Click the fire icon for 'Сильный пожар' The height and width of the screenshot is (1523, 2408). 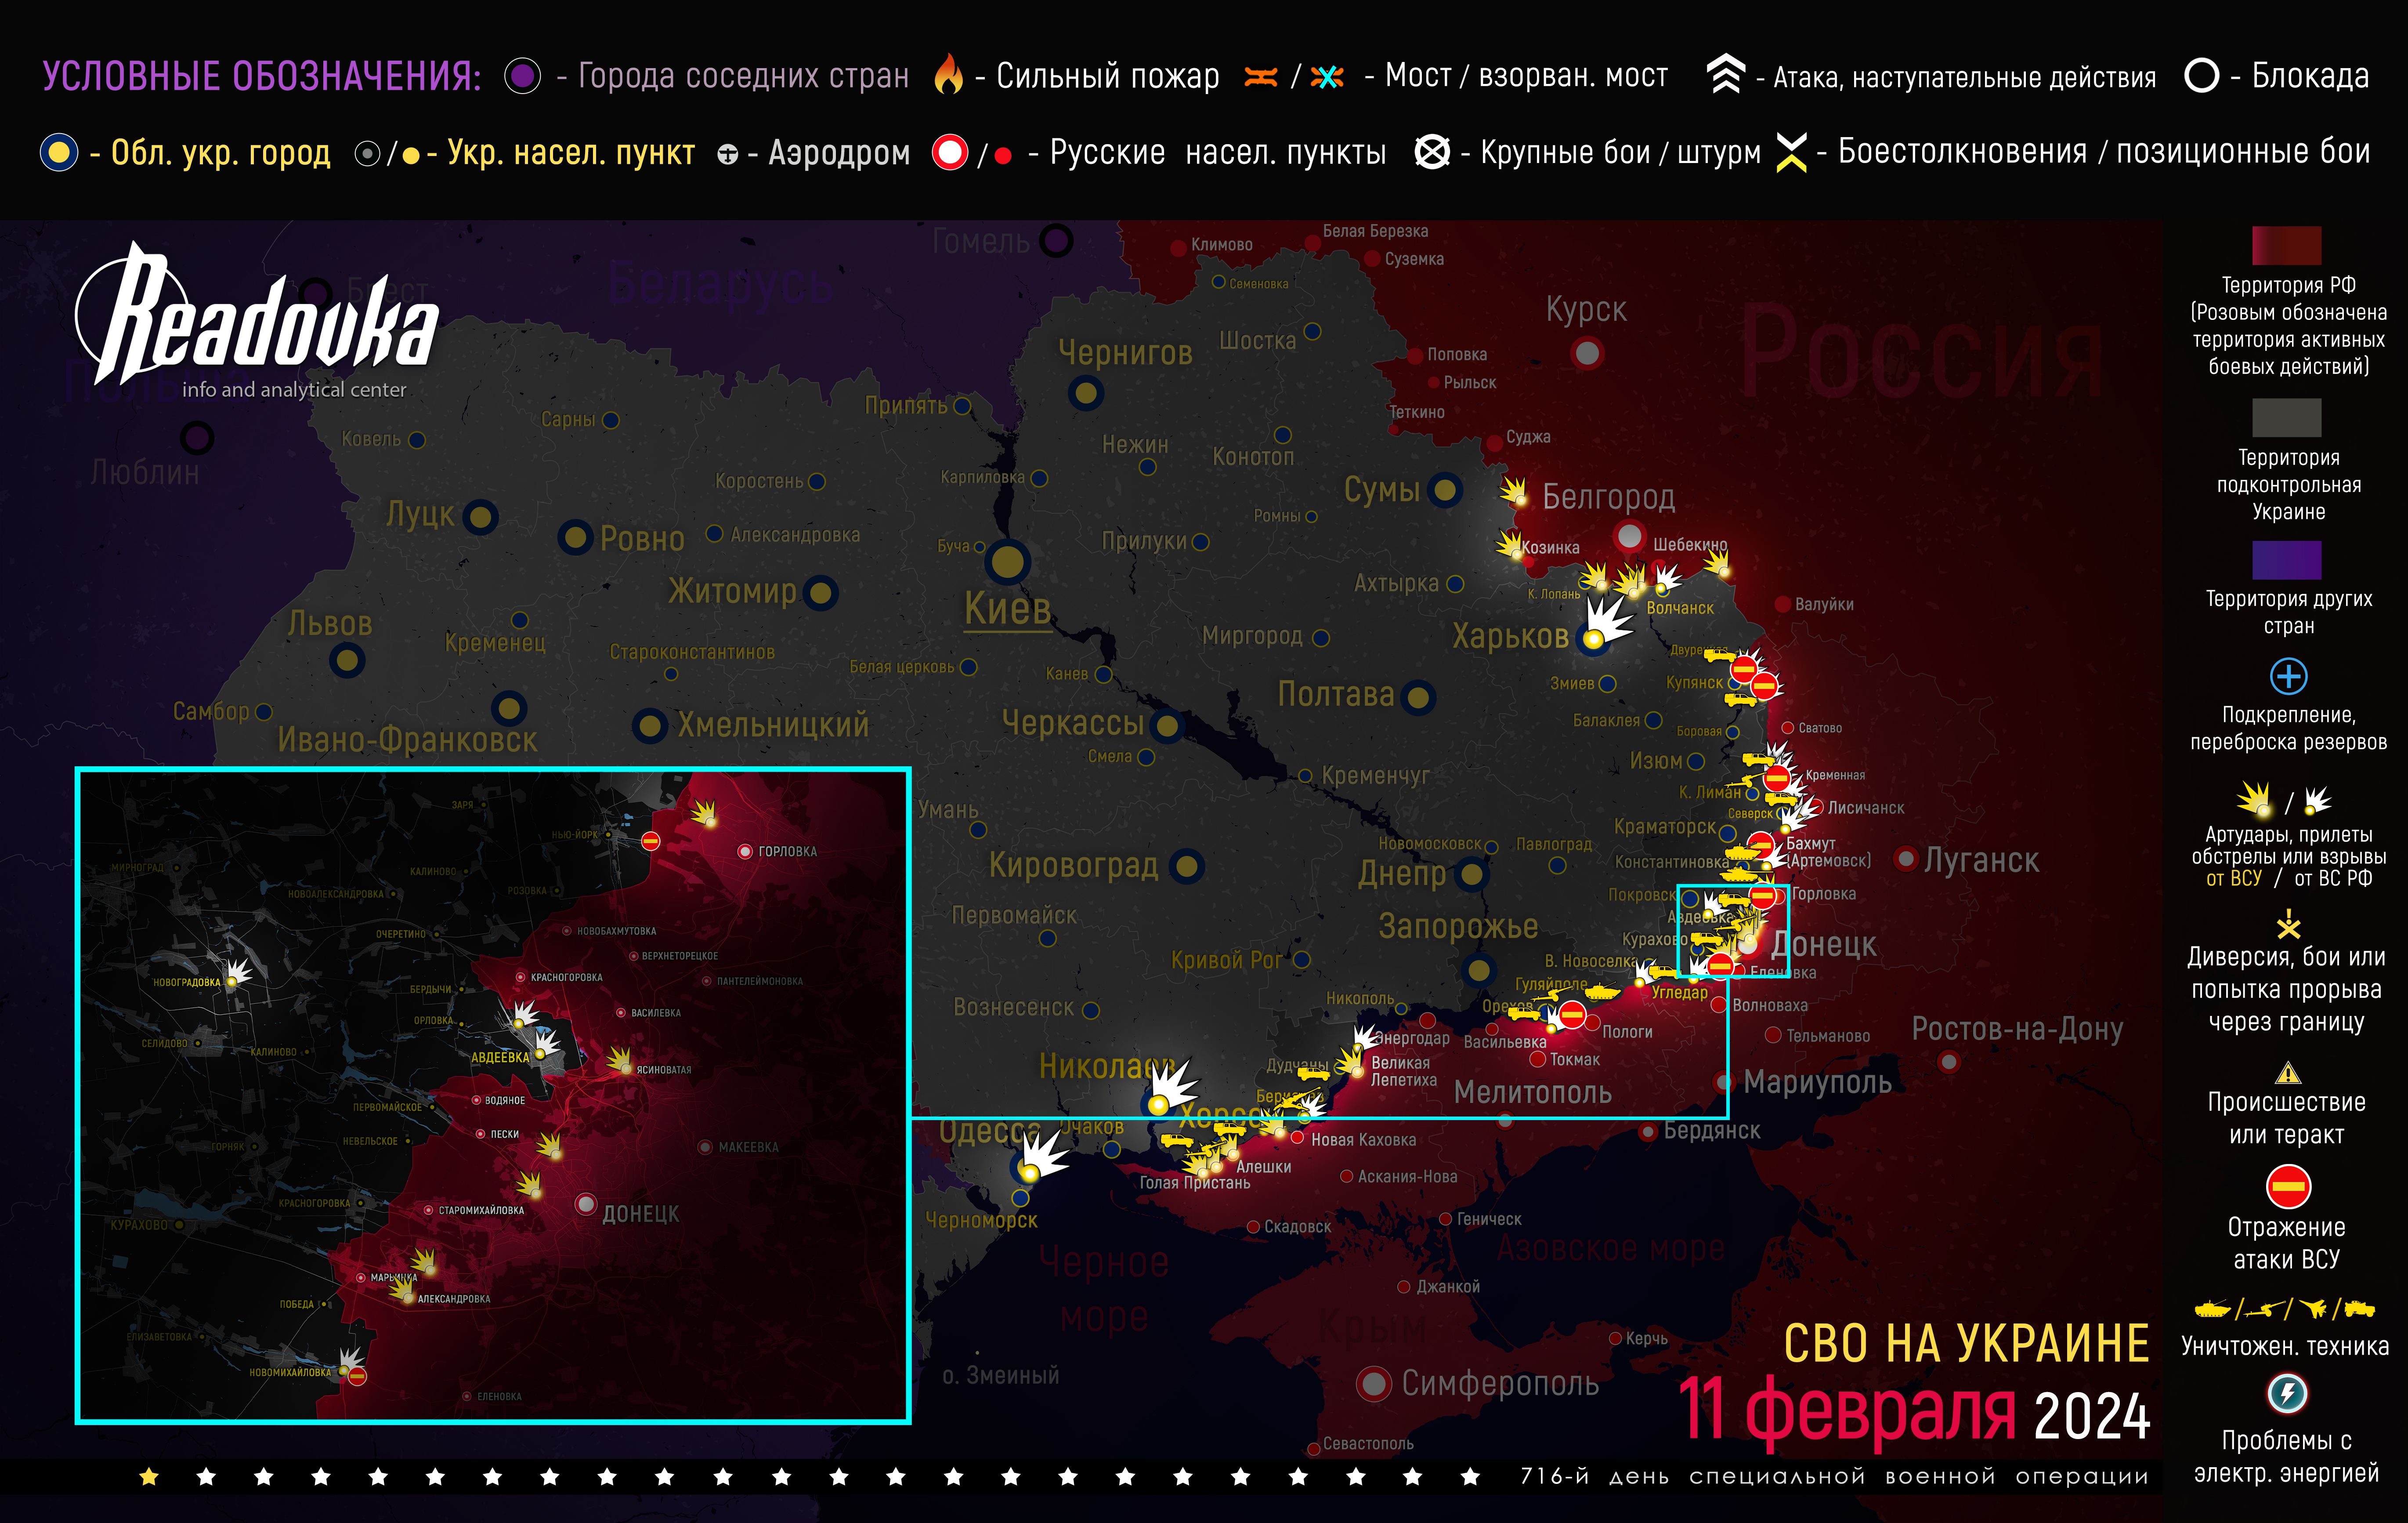[948, 75]
